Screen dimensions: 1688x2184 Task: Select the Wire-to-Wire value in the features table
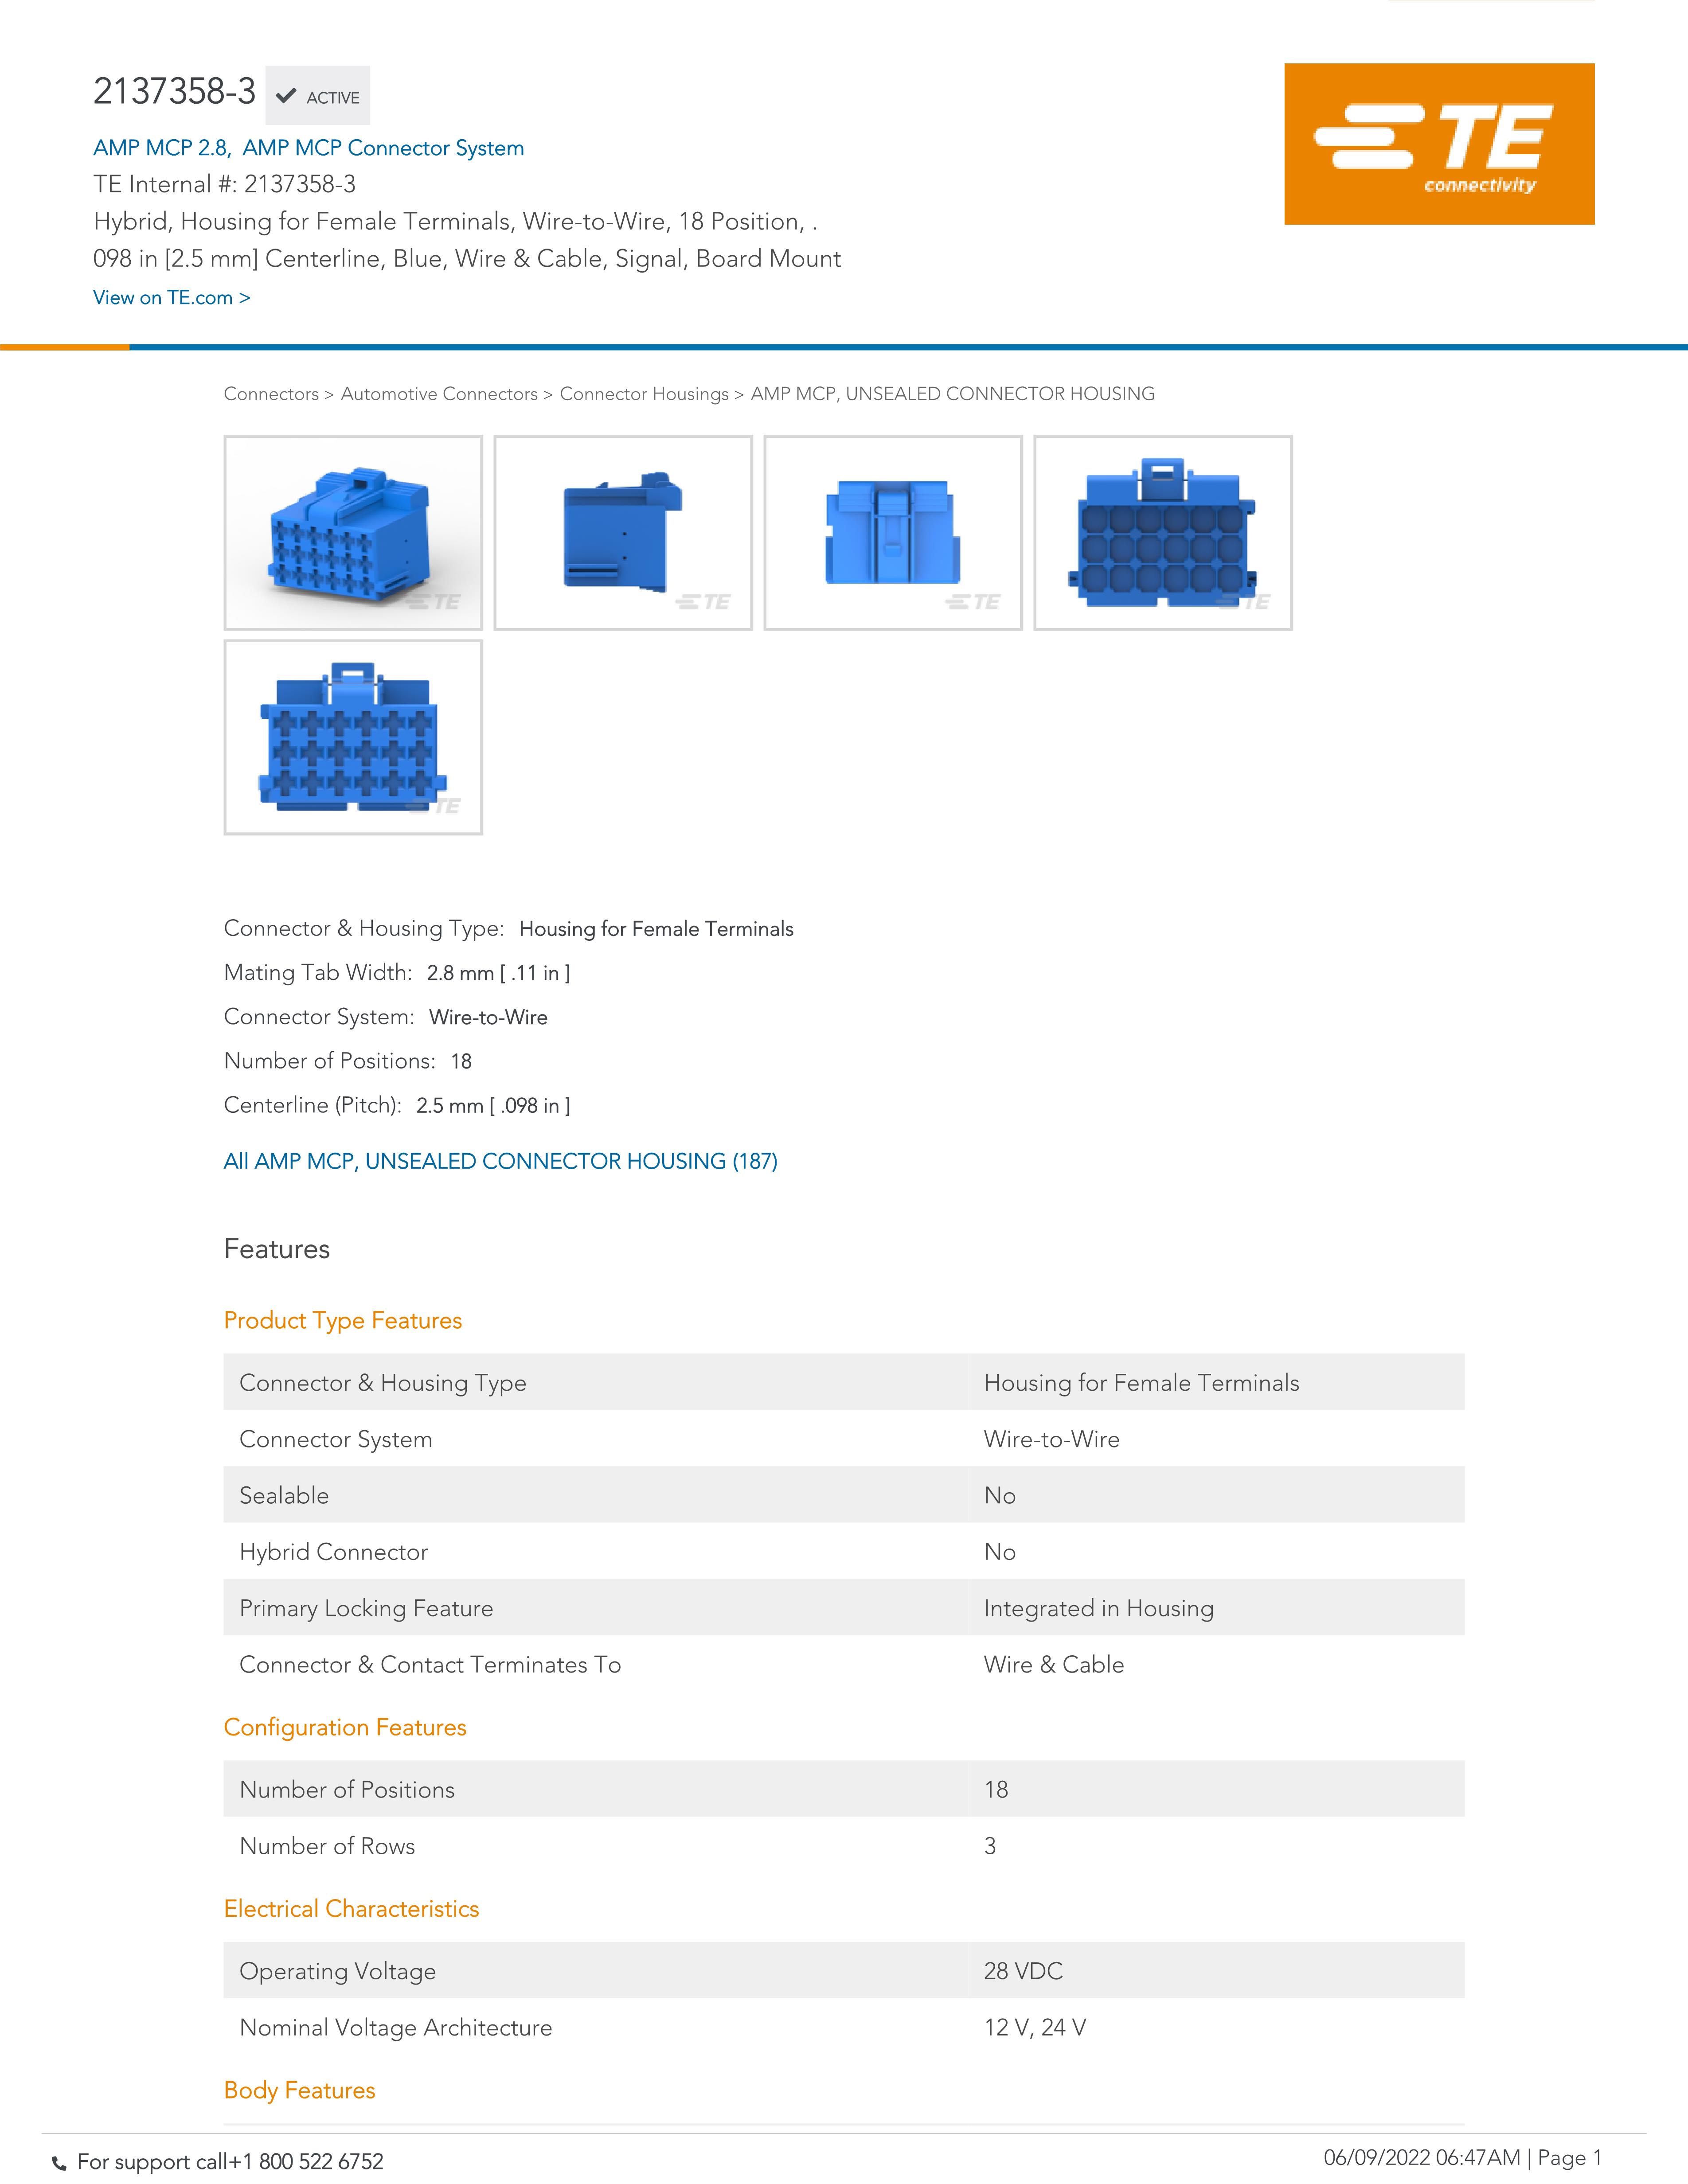tap(1052, 1439)
